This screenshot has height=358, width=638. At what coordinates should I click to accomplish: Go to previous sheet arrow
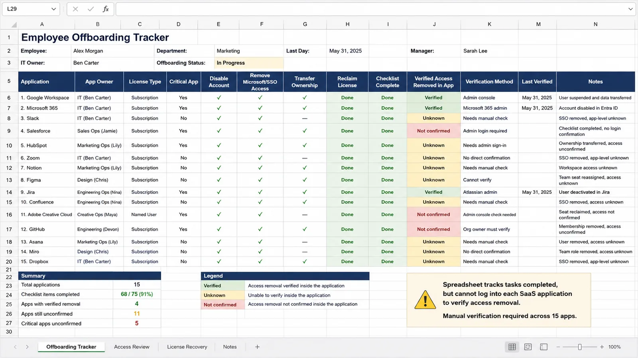click(x=15, y=347)
